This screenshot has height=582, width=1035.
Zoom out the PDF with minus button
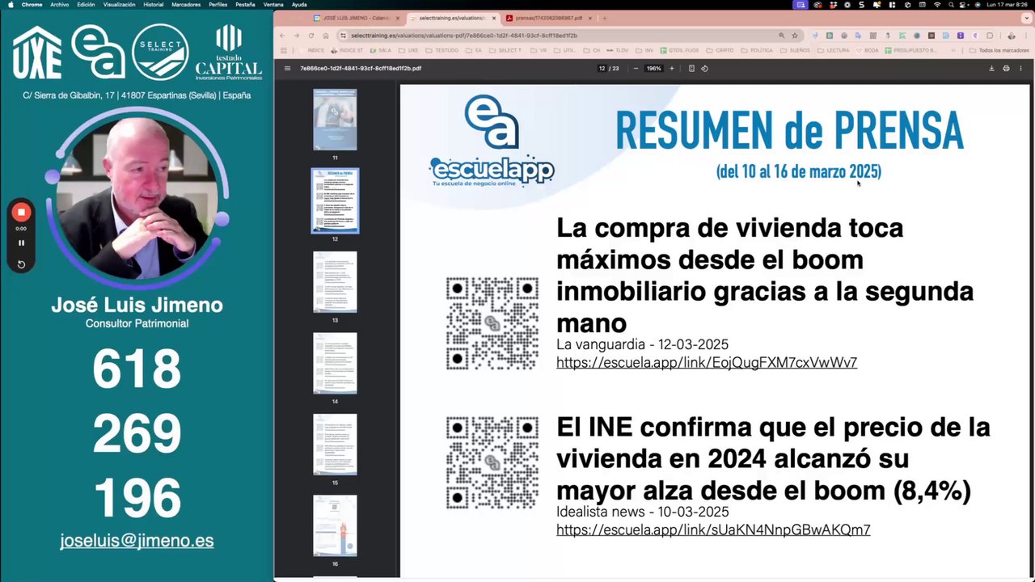pyautogui.click(x=636, y=69)
